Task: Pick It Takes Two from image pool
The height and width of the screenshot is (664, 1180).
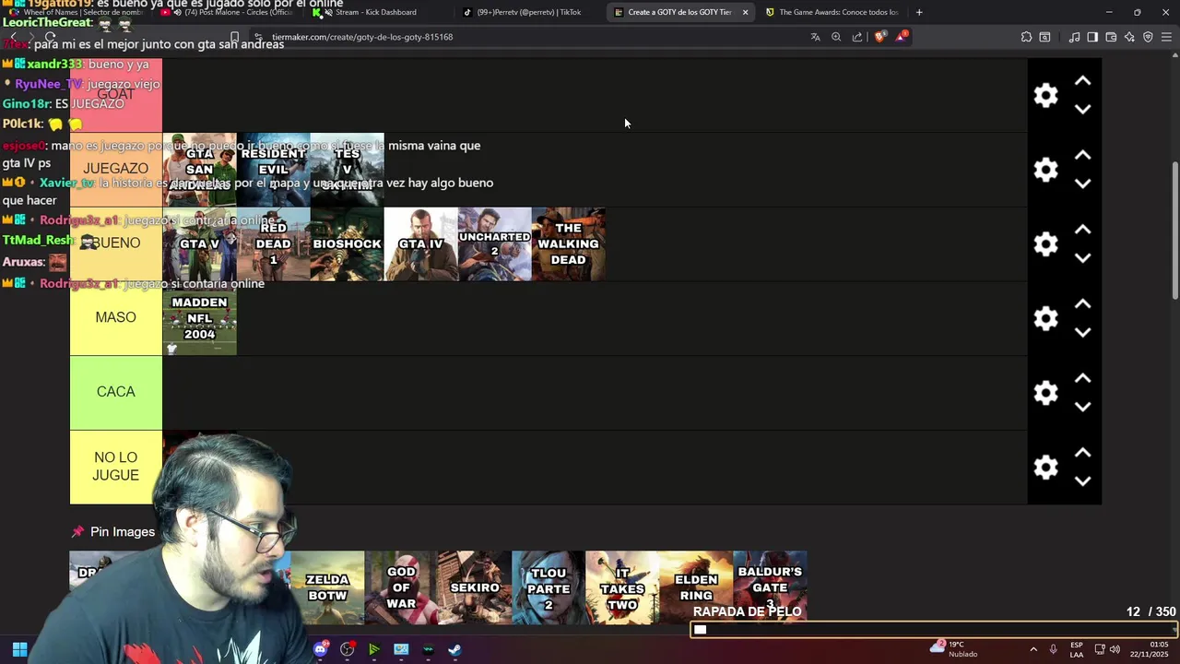Action: point(622,587)
